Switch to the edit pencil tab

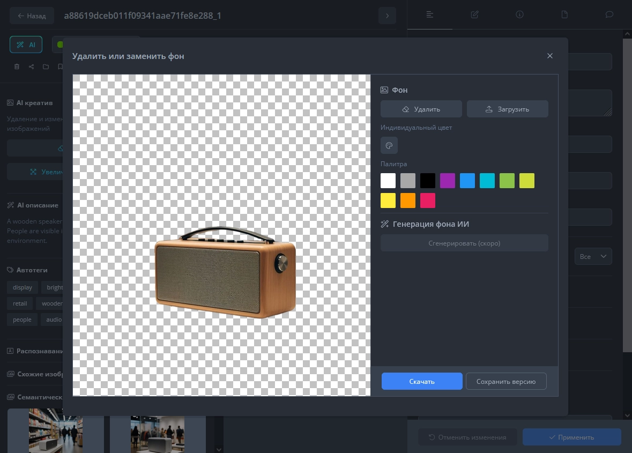(x=474, y=14)
